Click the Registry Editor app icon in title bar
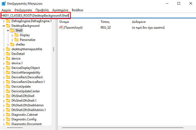196x130 pixels. 4,3
